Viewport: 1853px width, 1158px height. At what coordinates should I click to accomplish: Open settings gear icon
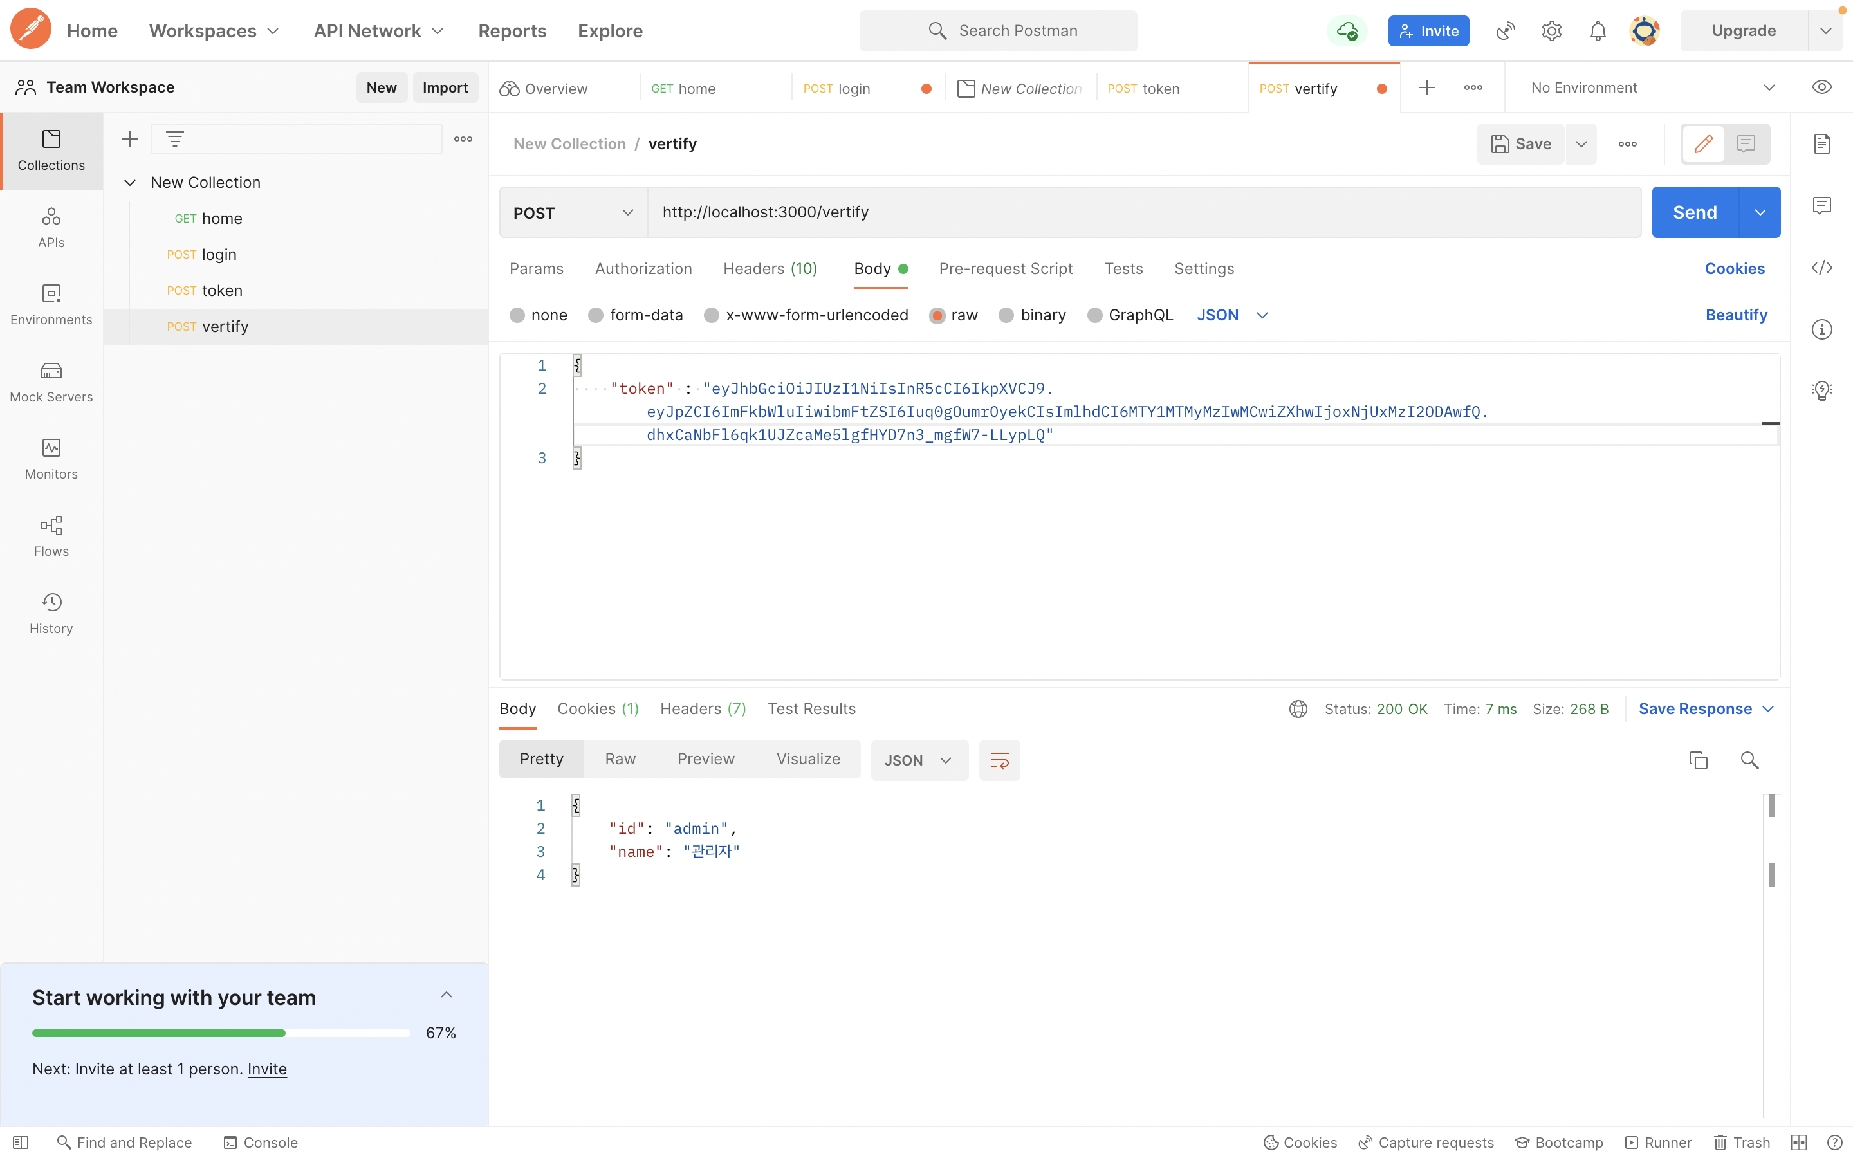[x=1551, y=31]
